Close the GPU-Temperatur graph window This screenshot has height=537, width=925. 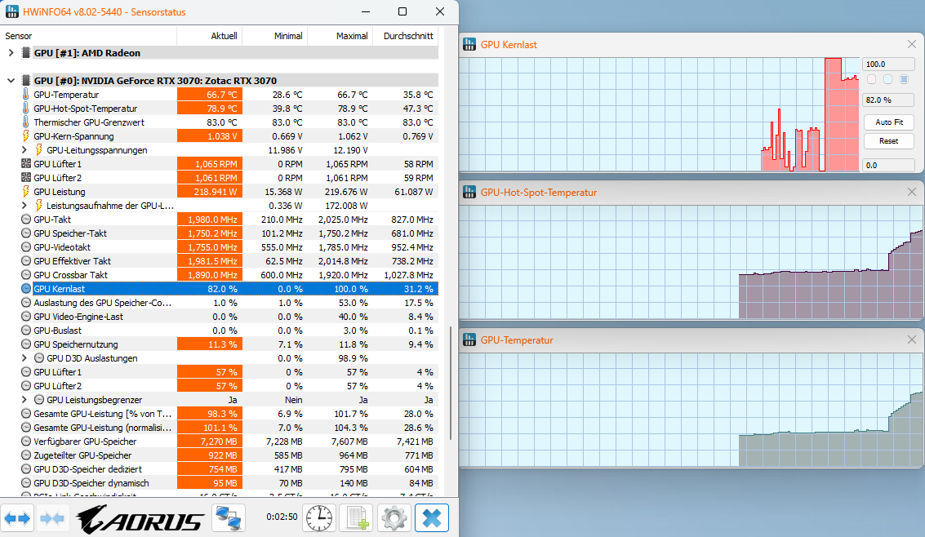[x=911, y=340]
